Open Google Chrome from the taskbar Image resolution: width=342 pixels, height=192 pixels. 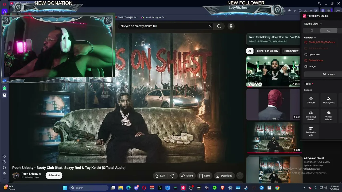pyautogui.click(x=277, y=188)
